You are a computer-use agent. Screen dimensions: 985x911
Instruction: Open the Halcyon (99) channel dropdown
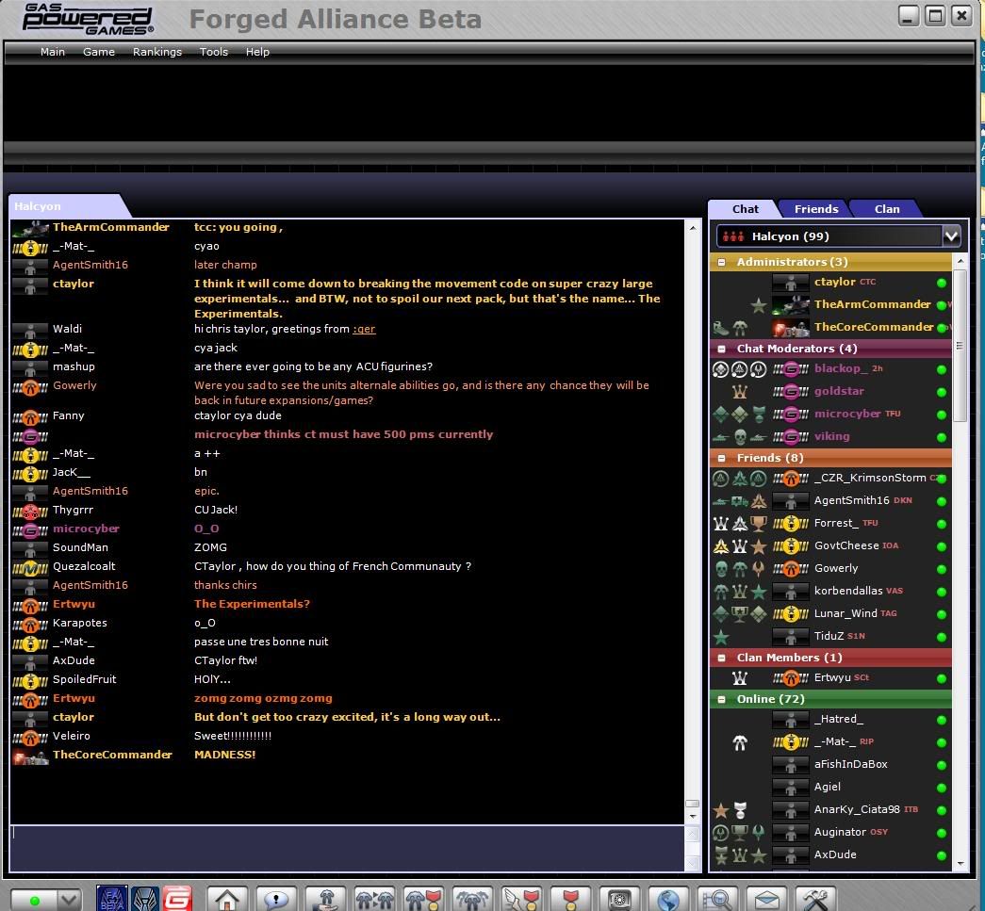950,236
